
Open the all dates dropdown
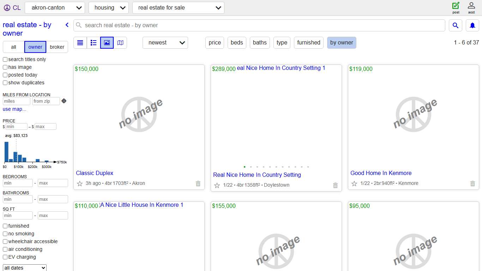tap(25, 268)
